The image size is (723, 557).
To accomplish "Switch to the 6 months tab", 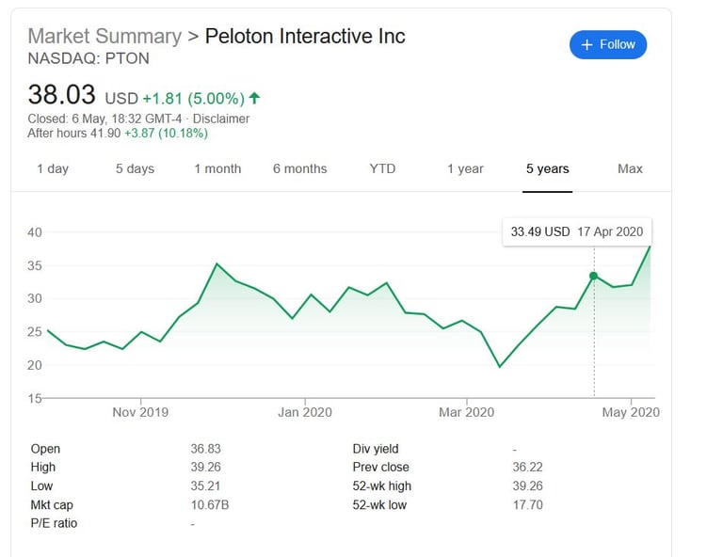I will pos(299,168).
